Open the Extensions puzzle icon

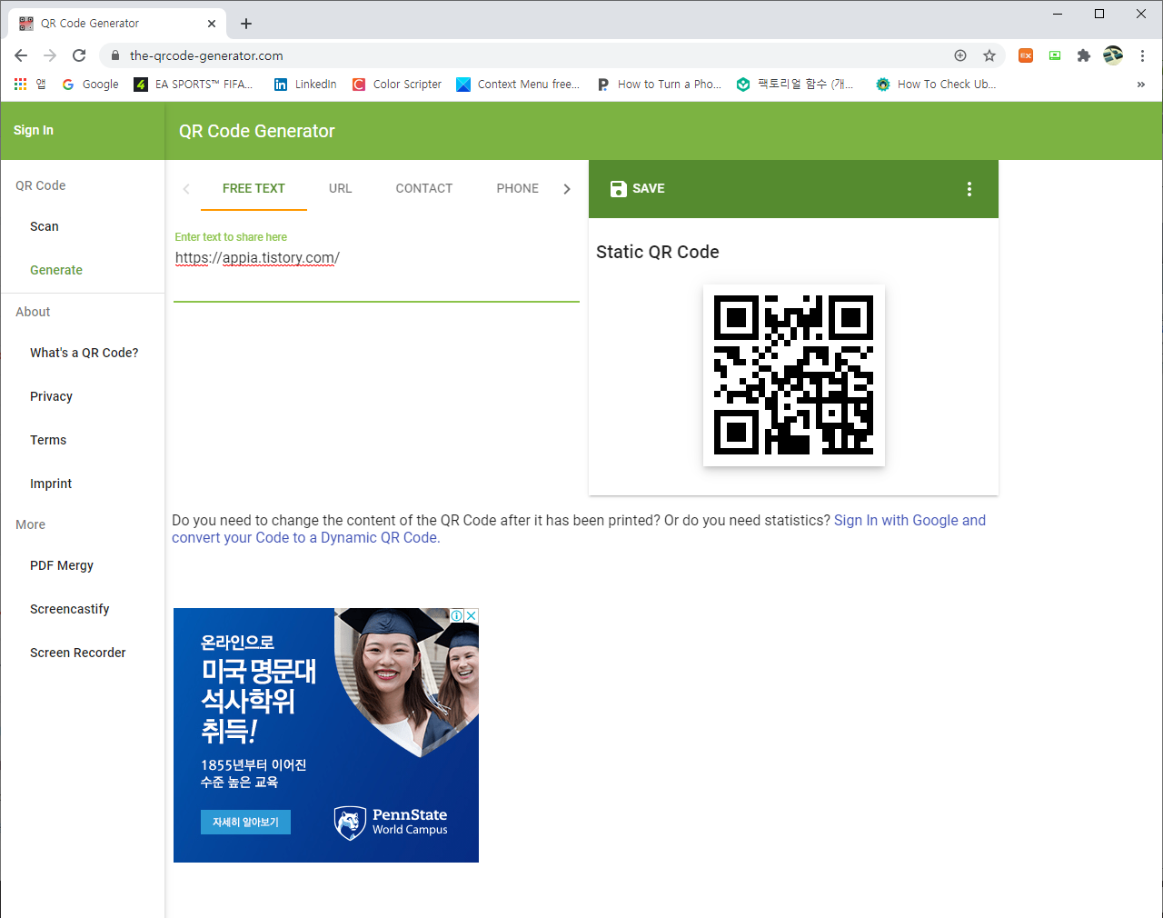coord(1083,55)
